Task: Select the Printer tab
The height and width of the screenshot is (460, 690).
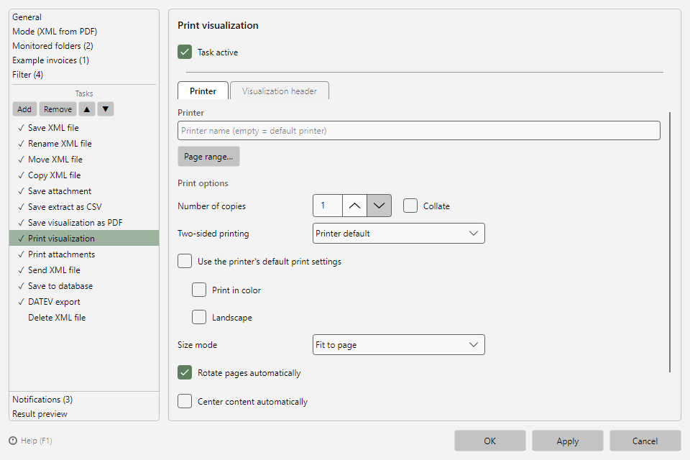Action: pyautogui.click(x=203, y=91)
